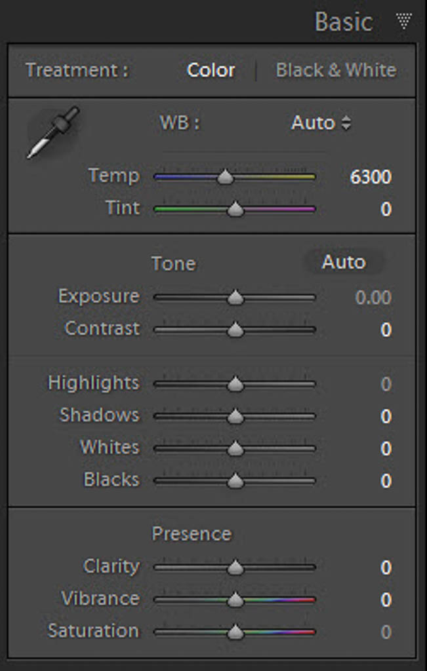Image resolution: width=427 pixels, height=671 pixels.
Task: Click the Tint slider handle
Action: click(235, 210)
